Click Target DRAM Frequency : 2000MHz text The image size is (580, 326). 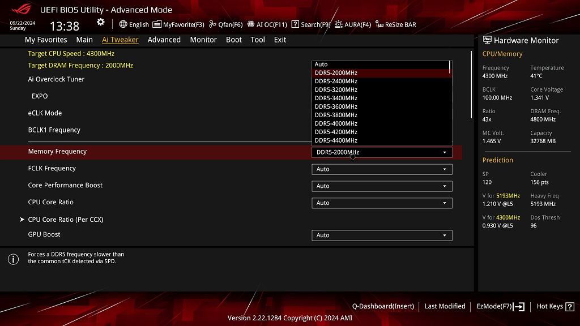[80, 66]
